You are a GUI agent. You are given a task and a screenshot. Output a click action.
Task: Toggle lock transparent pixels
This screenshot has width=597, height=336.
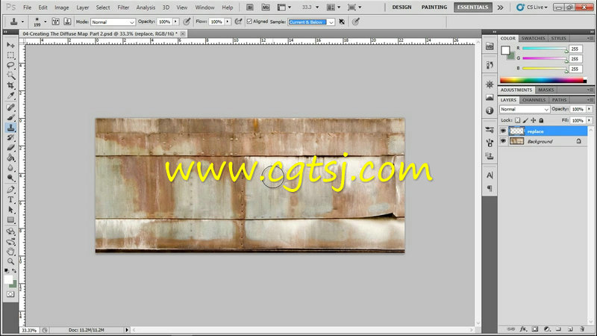517,120
